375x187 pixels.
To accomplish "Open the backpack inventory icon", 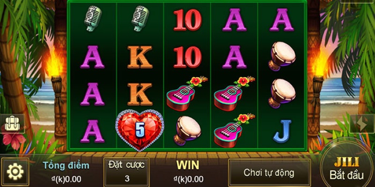I will [x=12, y=123].
